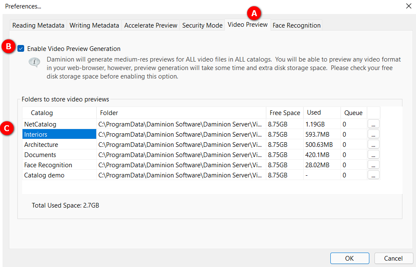
Task: Go to Accelerate Preview tab
Action: (151, 25)
